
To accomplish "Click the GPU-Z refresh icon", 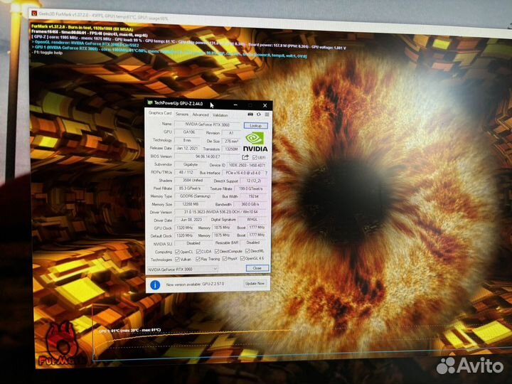I will click(x=259, y=114).
